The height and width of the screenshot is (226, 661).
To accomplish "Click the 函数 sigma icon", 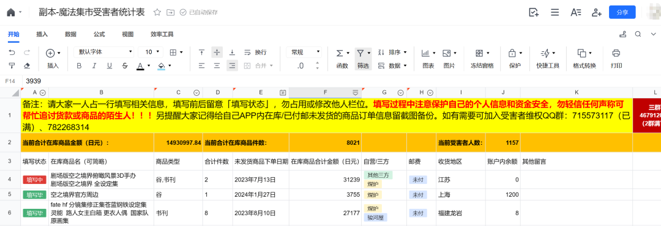I will point(339,53).
